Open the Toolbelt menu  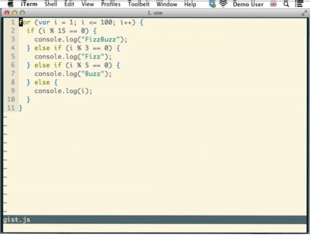[138, 4]
